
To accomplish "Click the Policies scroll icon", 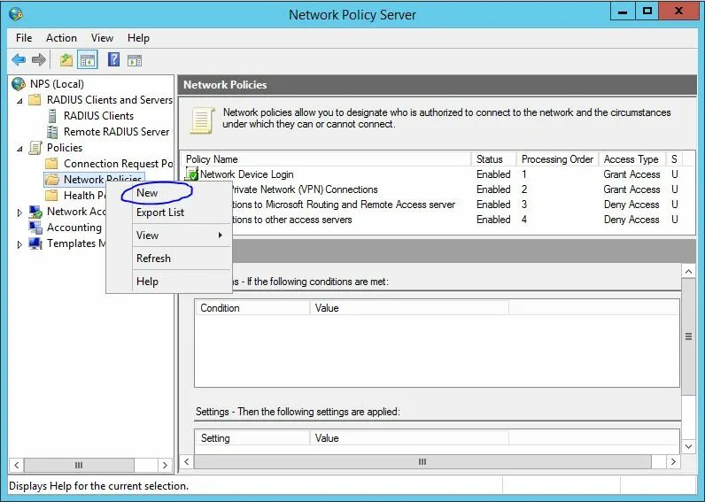I will 35,147.
